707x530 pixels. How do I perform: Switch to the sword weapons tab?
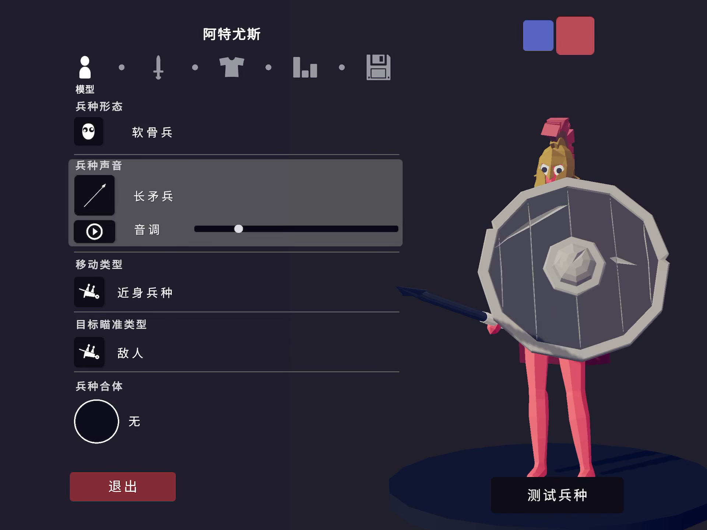click(x=158, y=67)
